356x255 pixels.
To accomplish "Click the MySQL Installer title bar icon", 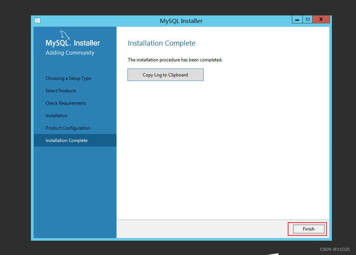I will tap(37, 21).
